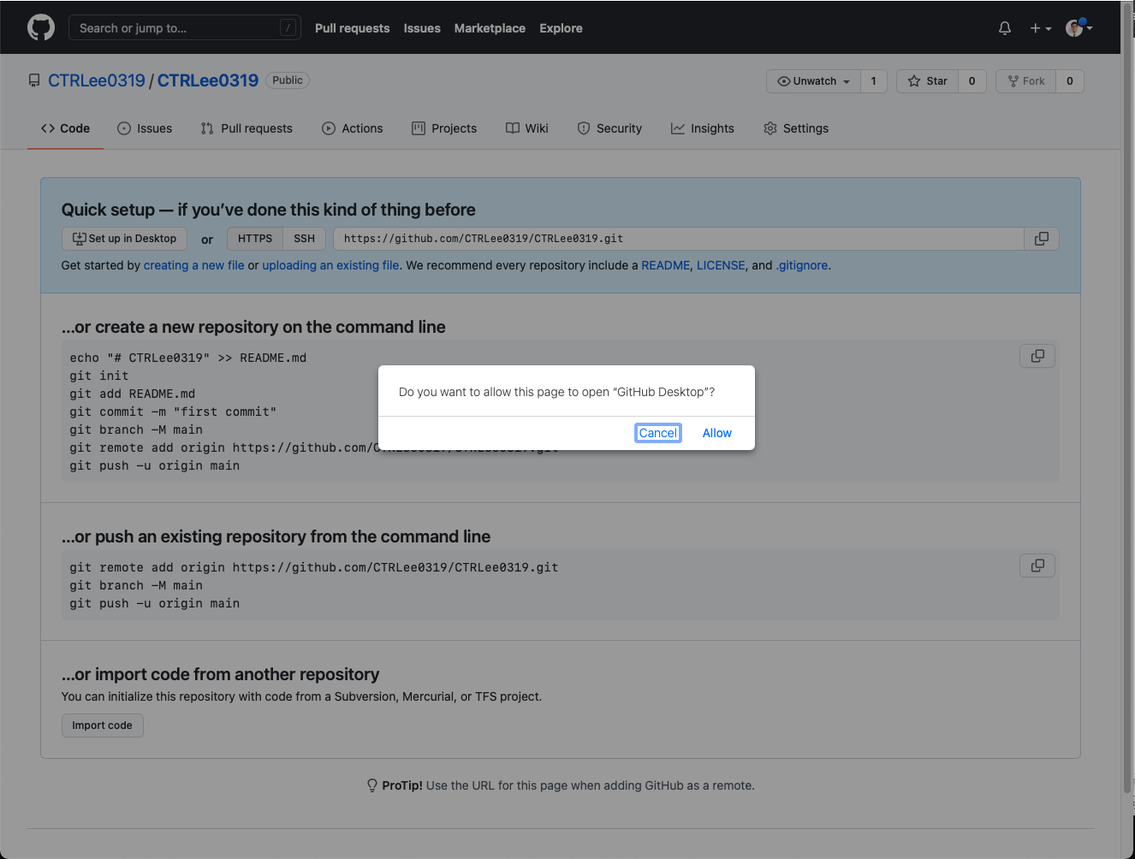This screenshot has height=859, width=1135.
Task: Click the 'git push -u origin main' line under push existing
Action: (x=155, y=603)
